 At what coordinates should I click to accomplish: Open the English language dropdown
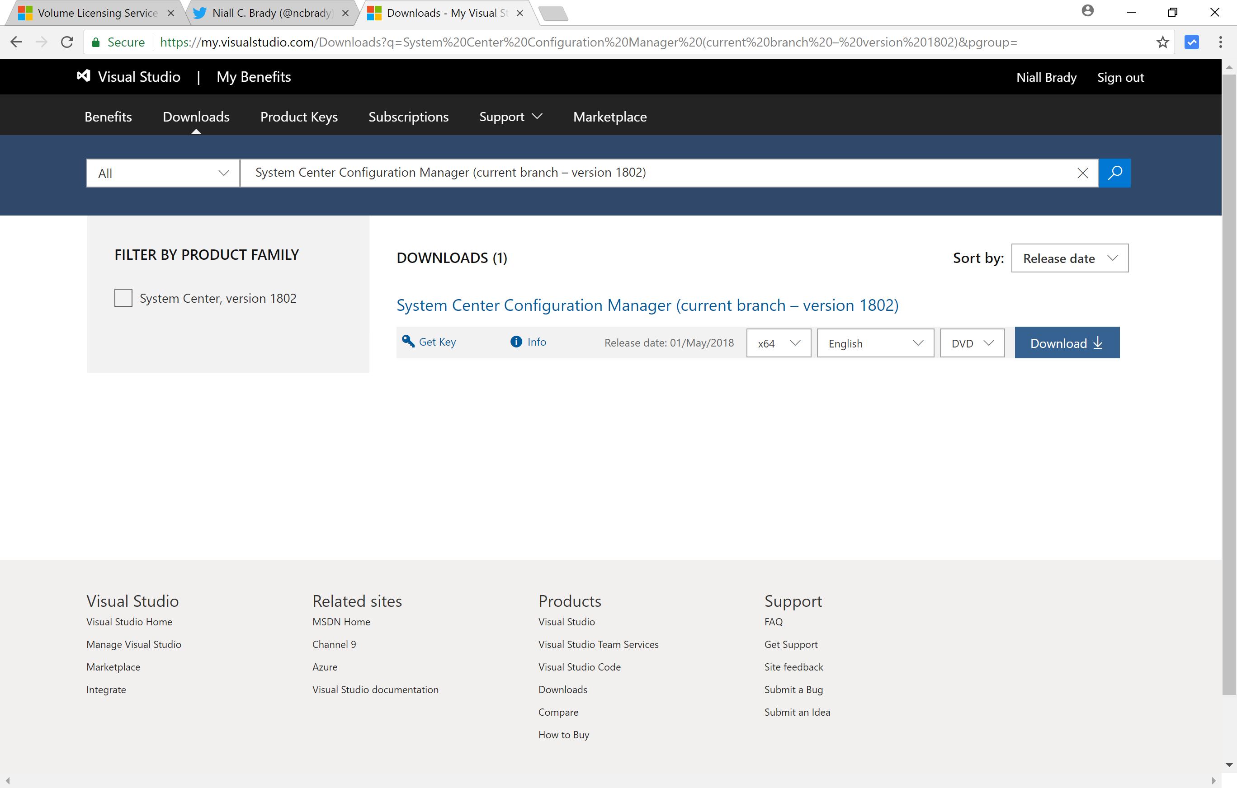click(x=875, y=343)
